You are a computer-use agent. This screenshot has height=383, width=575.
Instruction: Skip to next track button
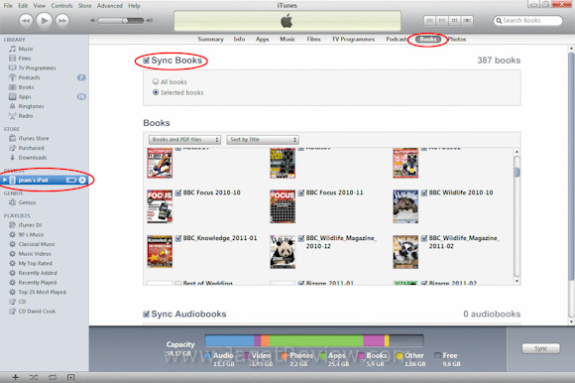[x=62, y=21]
